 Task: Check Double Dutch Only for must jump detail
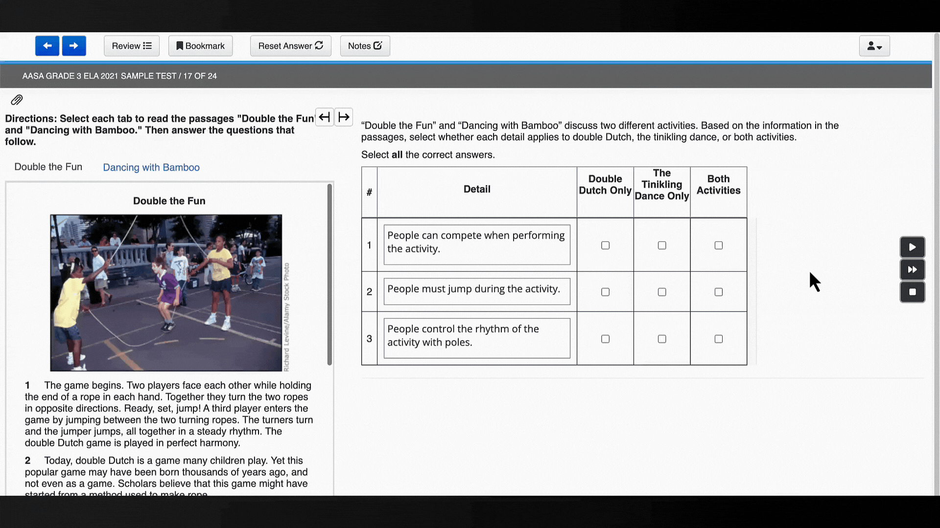click(605, 292)
